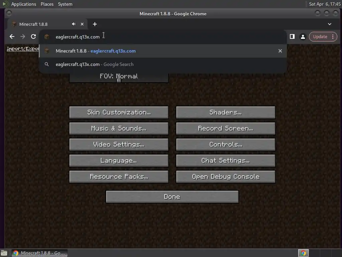
Task: Click the Chrome Update button
Action: coord(320,37)
